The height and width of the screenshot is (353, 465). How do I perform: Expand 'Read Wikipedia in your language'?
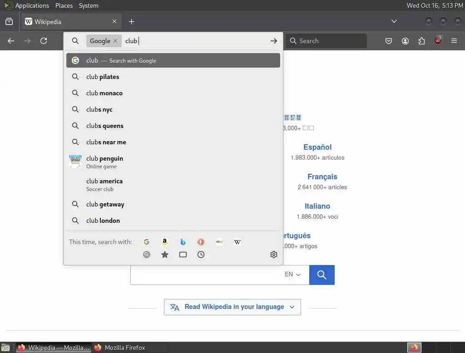pyautogui.click(x=232, y=307)
